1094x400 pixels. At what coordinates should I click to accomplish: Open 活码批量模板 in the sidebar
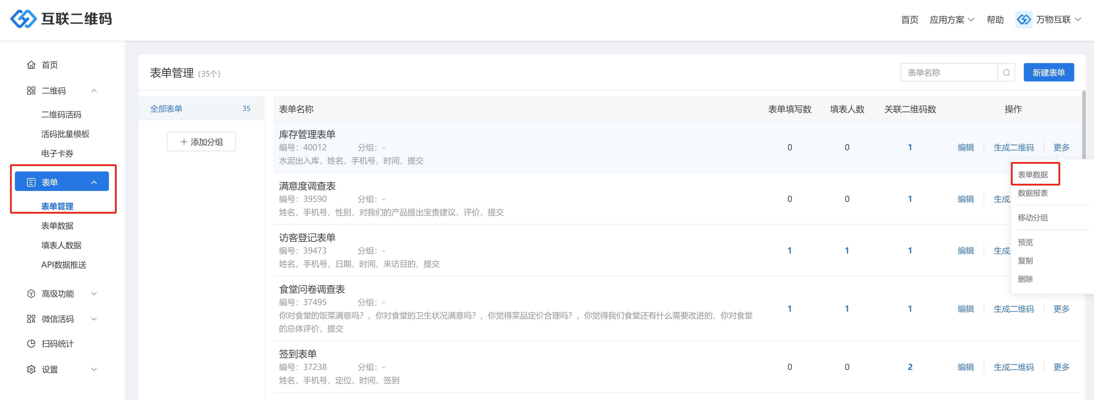pos(65,134)
